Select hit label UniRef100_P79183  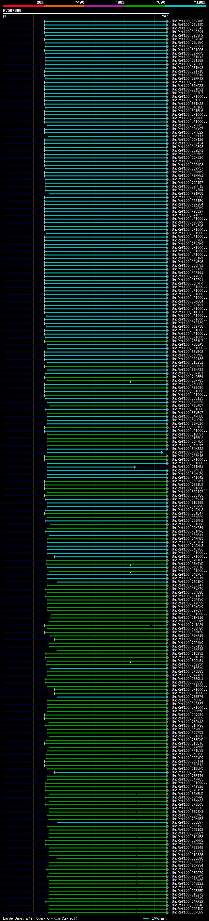(x=187, y=359)
